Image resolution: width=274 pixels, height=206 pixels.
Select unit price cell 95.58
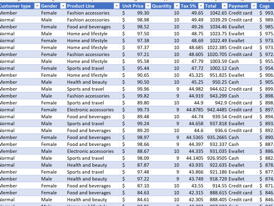135,61
